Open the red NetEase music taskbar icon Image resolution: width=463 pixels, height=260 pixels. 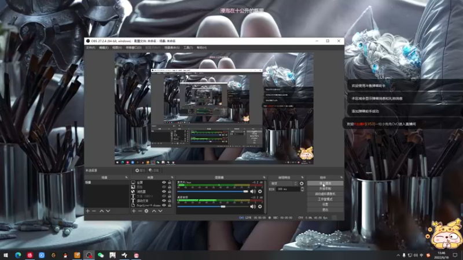[x=30, y=255]
